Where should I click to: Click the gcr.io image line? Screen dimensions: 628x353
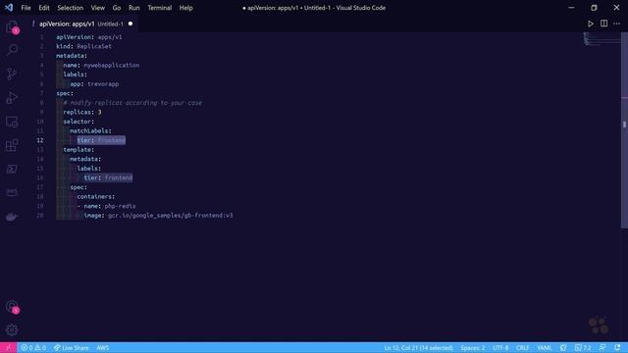click(158, 216)
